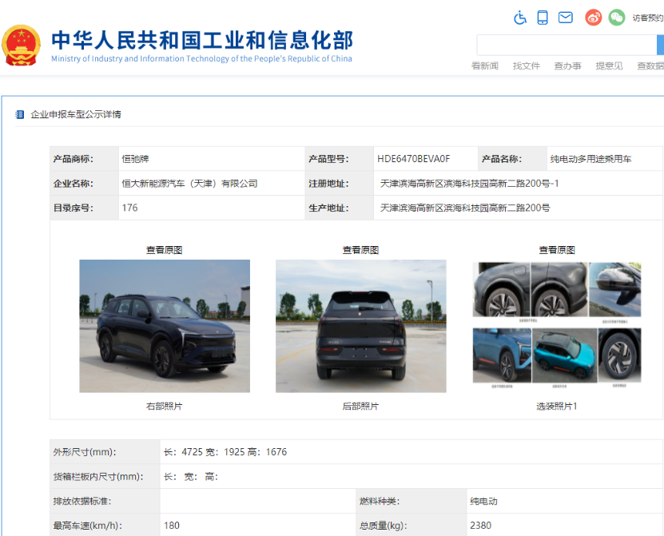Open the 选装照片1 collage thumbnail
The width and height of the screenshot is (664, 536).
tap(557, 325)
